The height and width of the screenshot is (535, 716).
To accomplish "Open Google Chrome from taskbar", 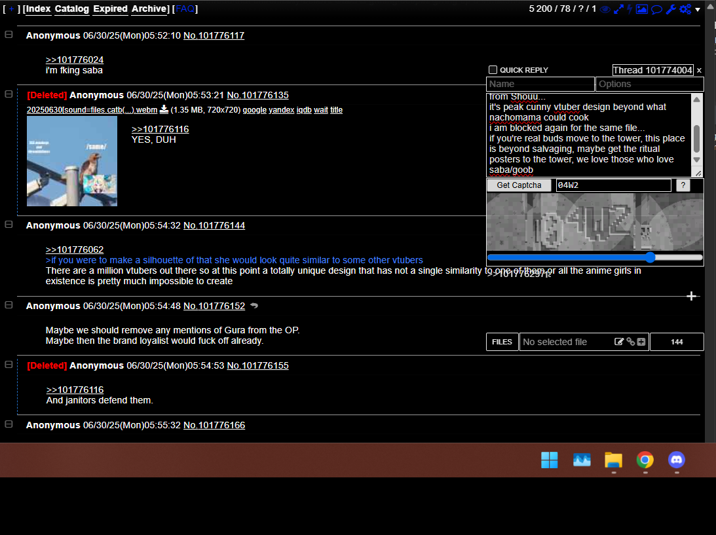I will click(645, 460).
